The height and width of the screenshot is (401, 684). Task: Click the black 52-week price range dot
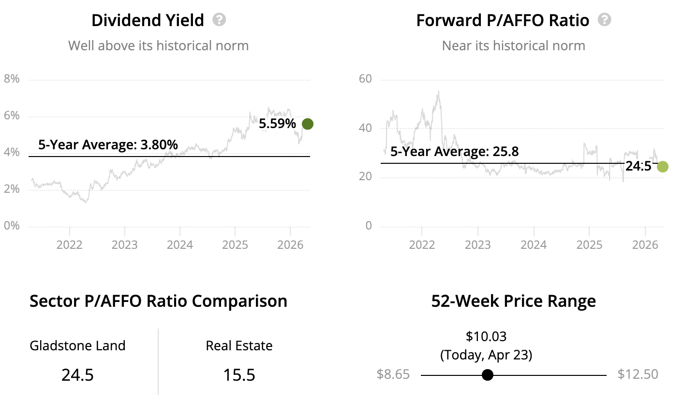tap(488, 375)
